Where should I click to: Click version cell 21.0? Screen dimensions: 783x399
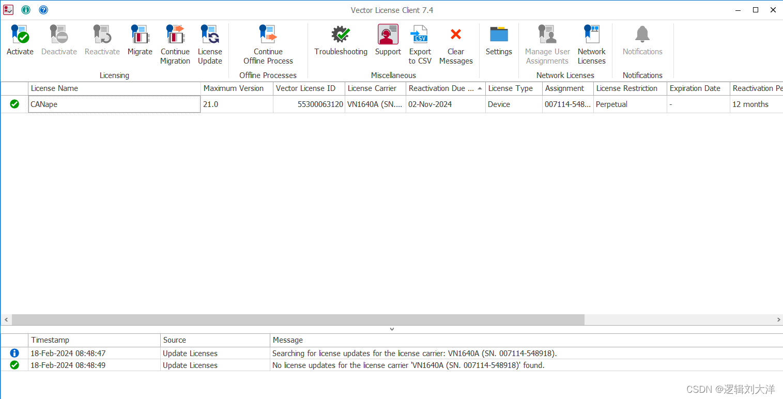tap(237, 104)
